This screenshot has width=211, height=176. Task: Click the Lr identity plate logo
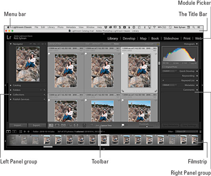coord(9,37)
